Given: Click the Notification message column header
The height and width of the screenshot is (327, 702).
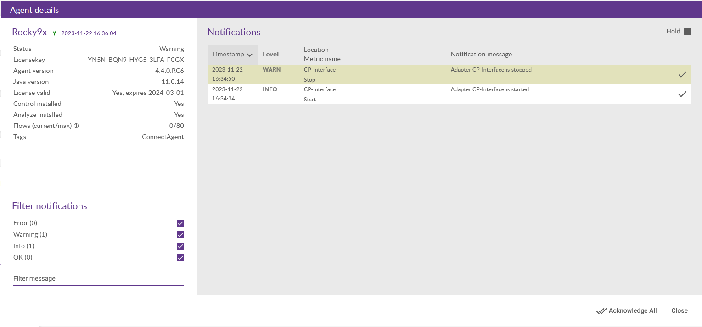Looking at the screenshot, I should tap(481, 54).
